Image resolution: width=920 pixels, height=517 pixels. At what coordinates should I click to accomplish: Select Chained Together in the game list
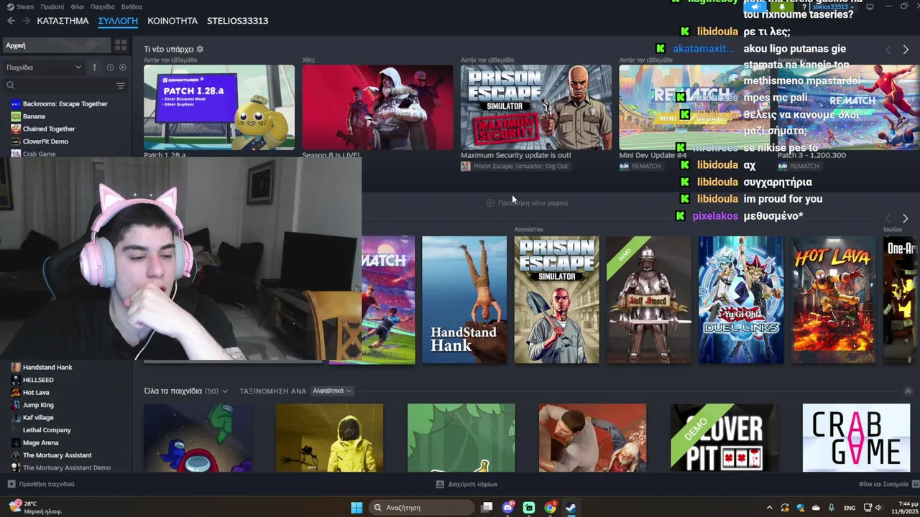click(49, 129)
